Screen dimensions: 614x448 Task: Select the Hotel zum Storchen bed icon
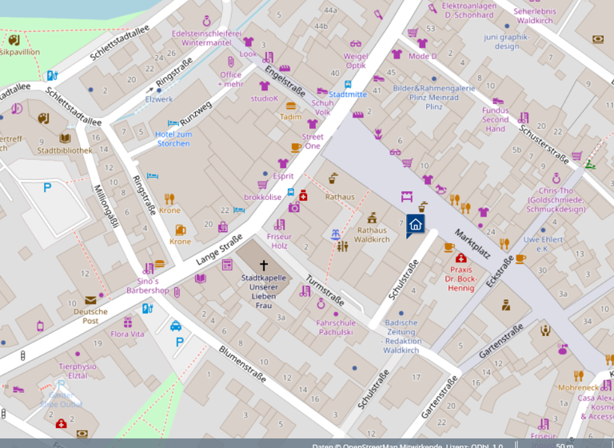[173, 123]
